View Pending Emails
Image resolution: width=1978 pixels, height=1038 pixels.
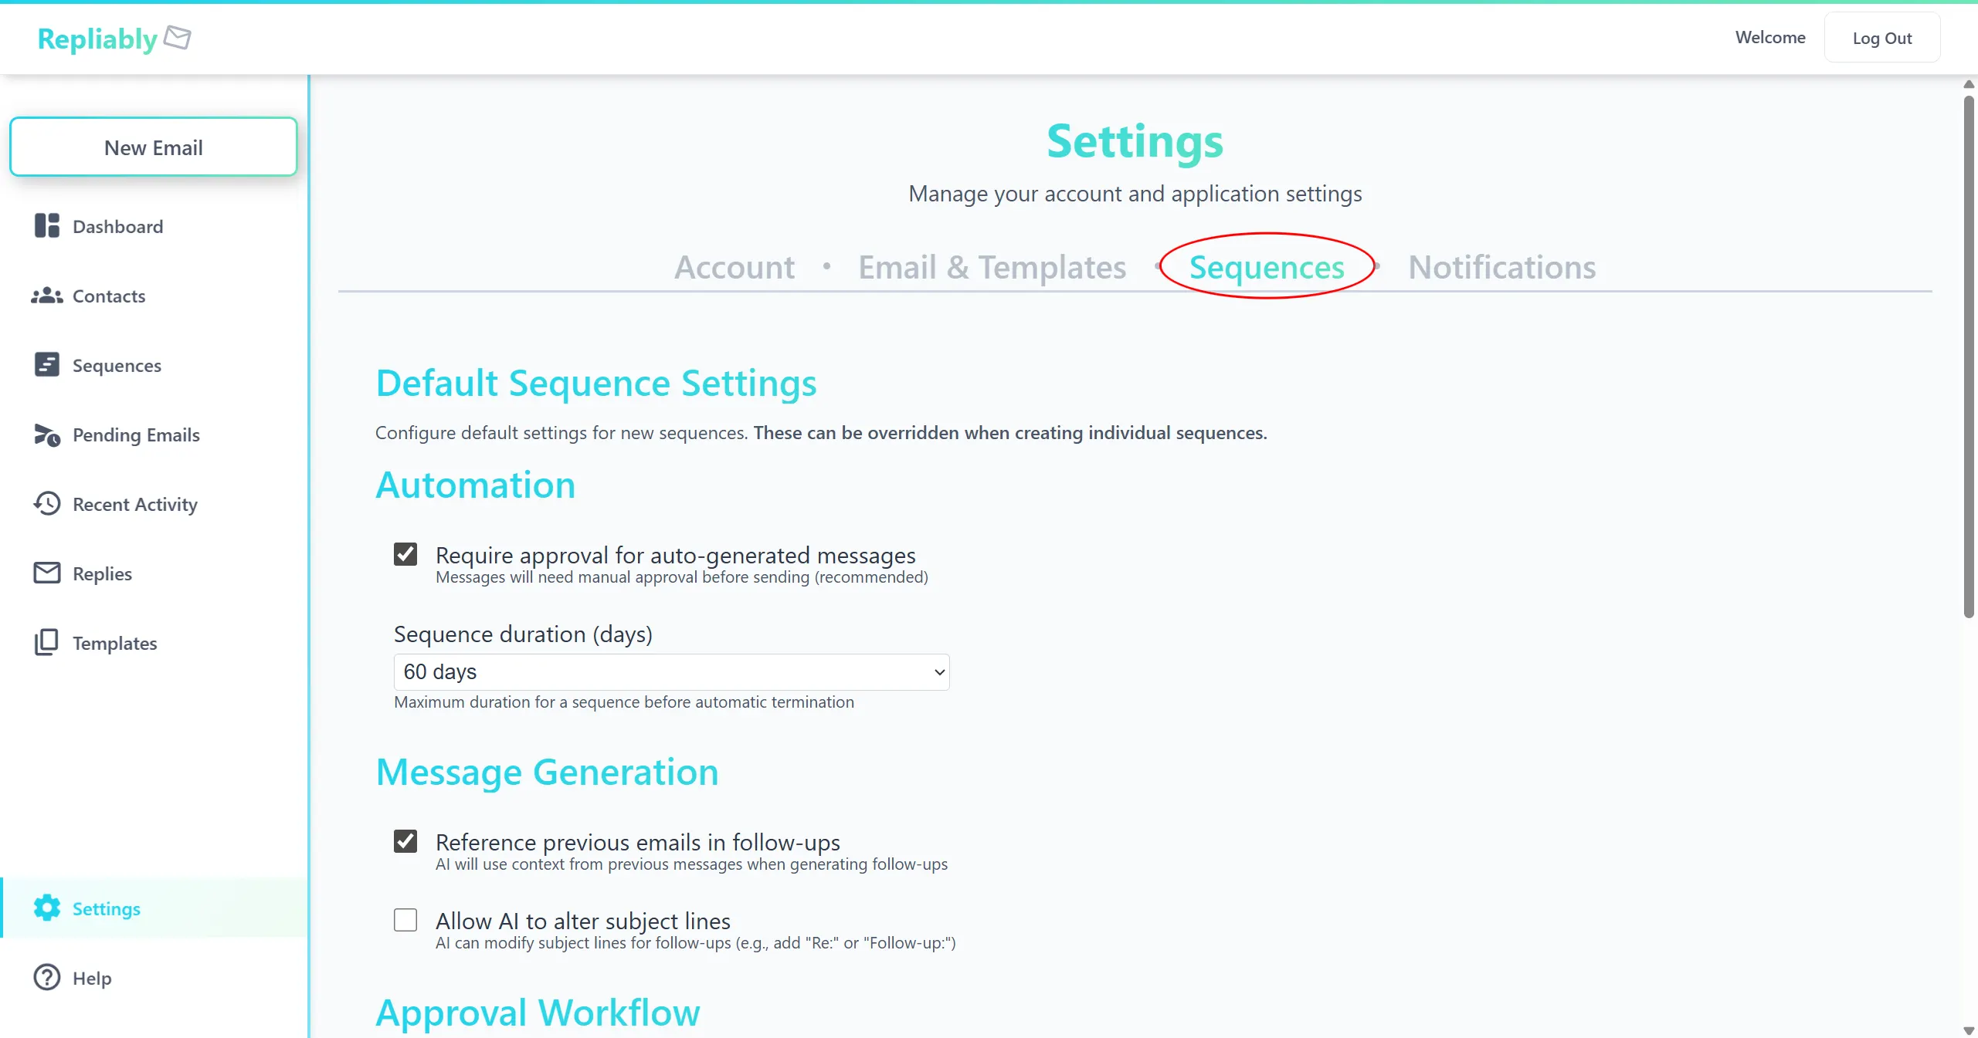pos(136,434)
